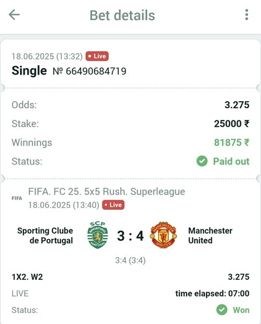This screenshot has height=324, width=261.
Task: Tap the red Live badge beside bet date
Action: (97, 56)
